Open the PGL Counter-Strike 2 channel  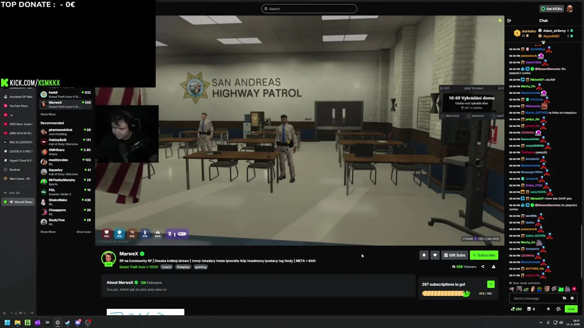(x=65, y=192)
